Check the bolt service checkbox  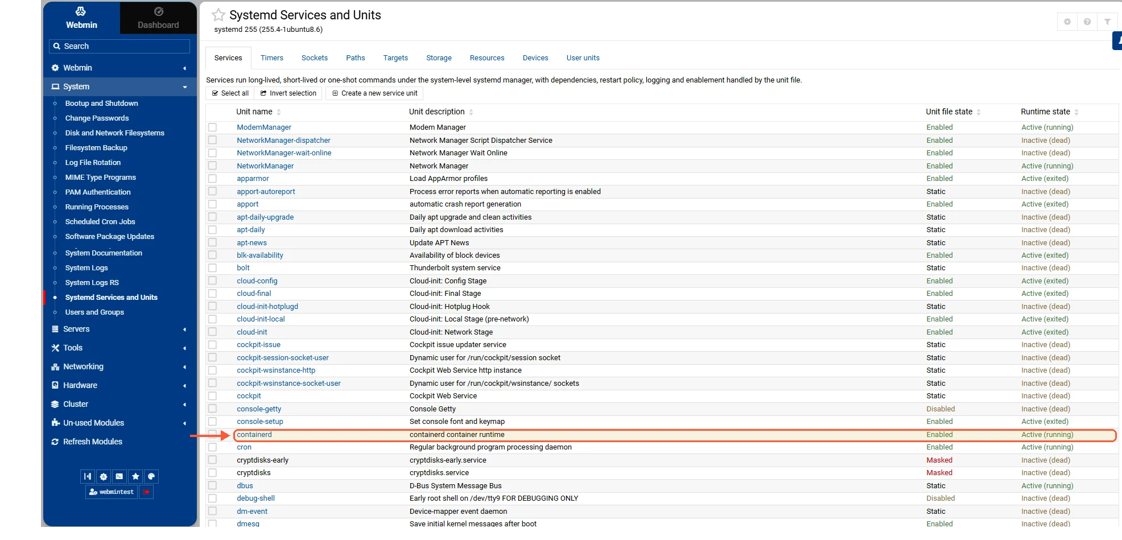(x=212, y=268)
